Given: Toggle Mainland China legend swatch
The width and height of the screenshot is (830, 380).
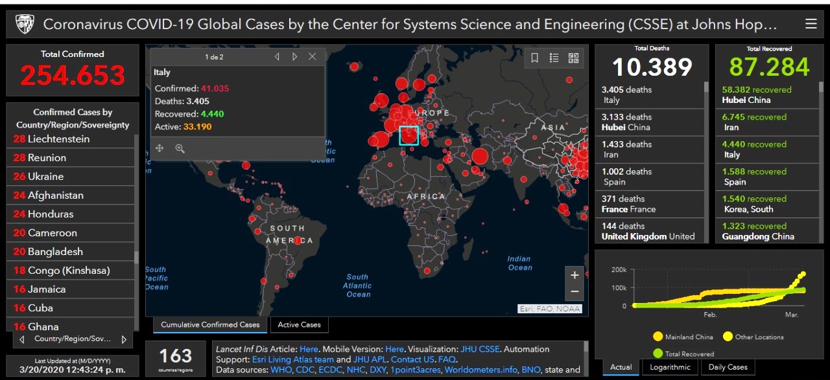Looking at the screenshot, I should pos(658,337).
